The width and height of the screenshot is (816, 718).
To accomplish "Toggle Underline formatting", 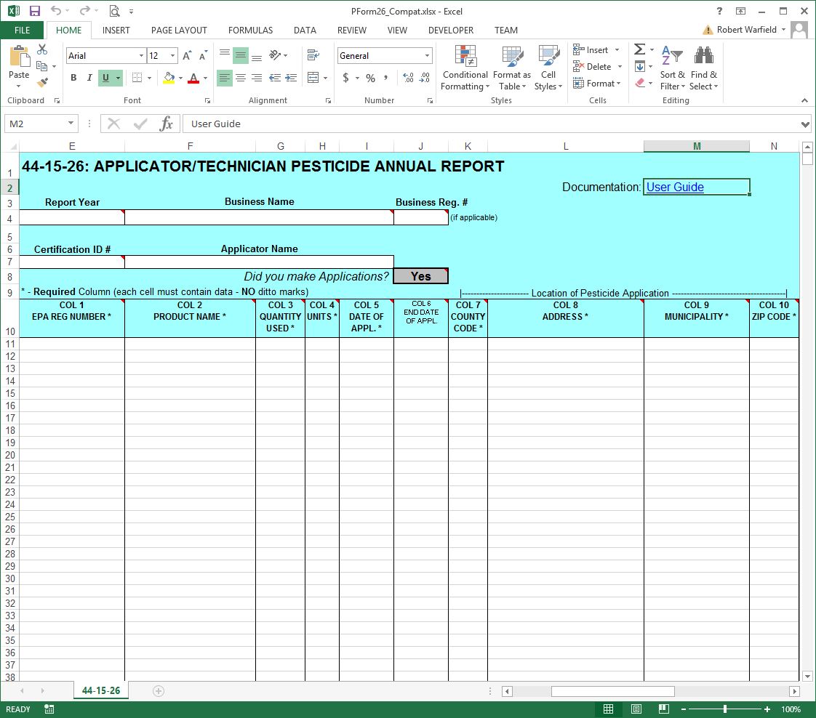I will (x=105, y=78).
